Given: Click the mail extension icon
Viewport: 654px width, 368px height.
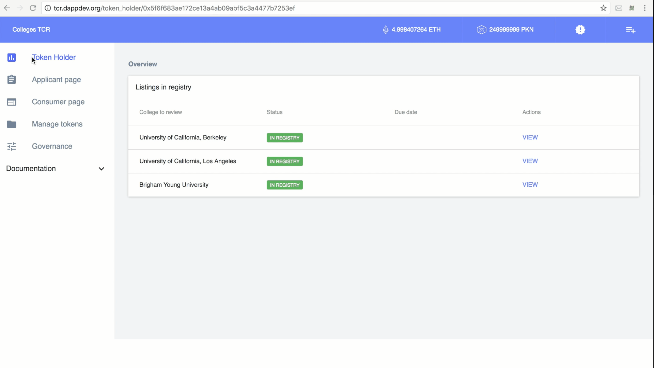Looking at the screenshot, I should pos(619,8).
